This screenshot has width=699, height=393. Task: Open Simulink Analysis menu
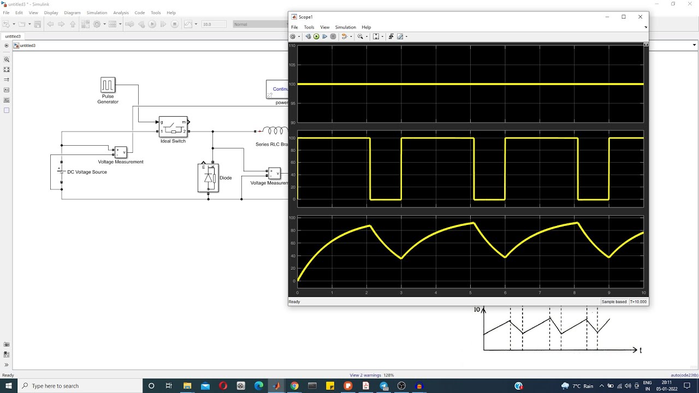121,13
